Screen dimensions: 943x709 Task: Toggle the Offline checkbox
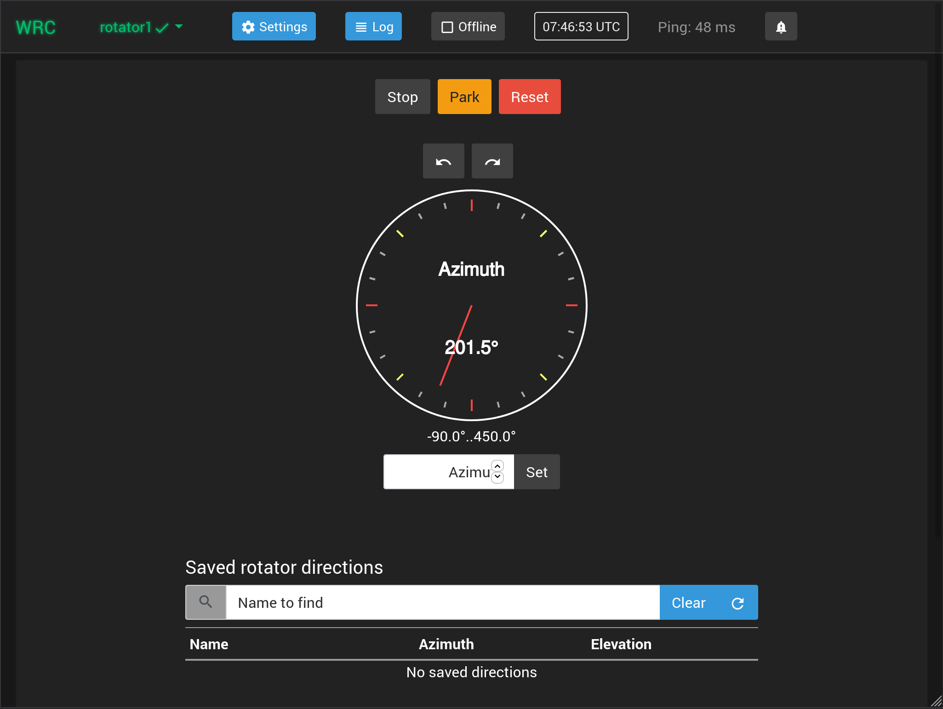click(447, 27)
